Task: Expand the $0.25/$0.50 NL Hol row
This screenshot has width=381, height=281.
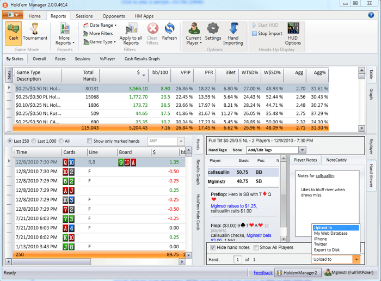Action: click(x=9, y=88)
